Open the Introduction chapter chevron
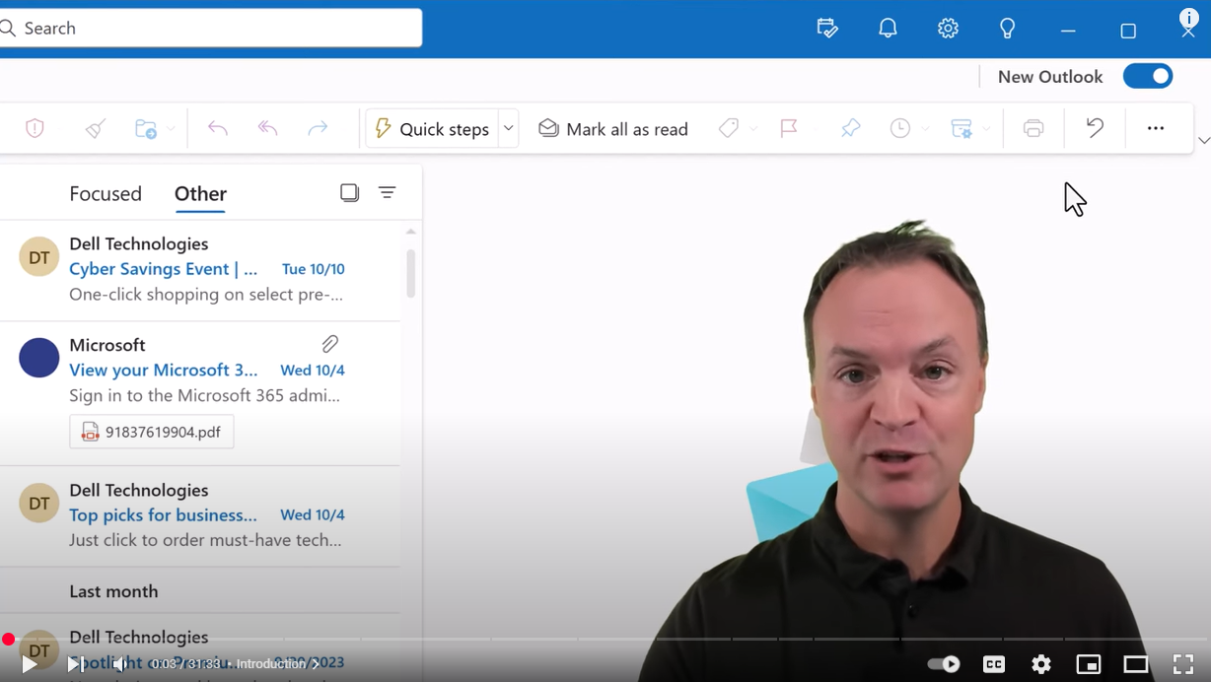Image resolution: width=1211 pixels, height=682 pixels. (x=316, y=664)
